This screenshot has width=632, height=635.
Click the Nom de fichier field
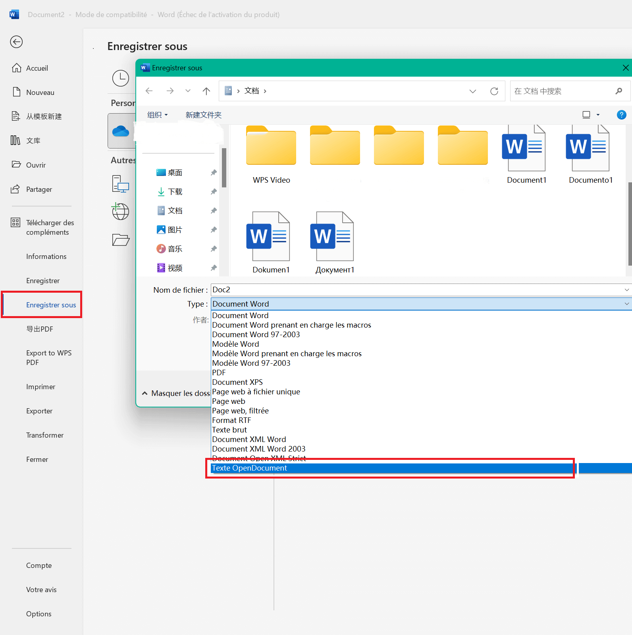click(x=421, y=290)
